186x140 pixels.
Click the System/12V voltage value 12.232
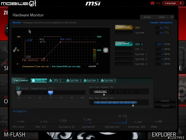point(123,116)
